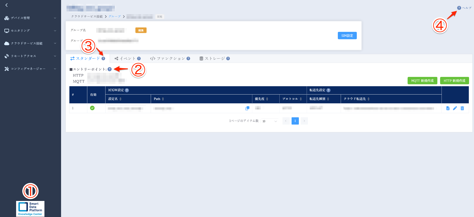Click the help icon beside ストレージ tab

[x=228, y=59]
